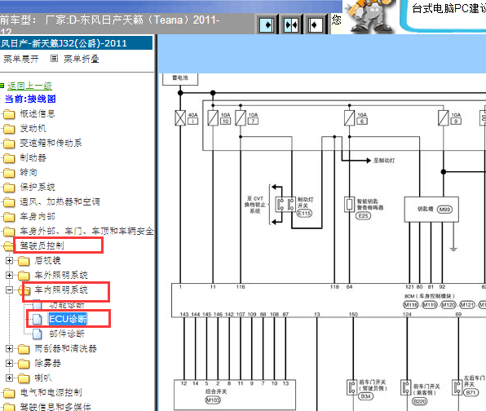486x411 pixels.
Task: Select the 除雾器 folder label
Action: pyautogui.click(x=47, y=363)
